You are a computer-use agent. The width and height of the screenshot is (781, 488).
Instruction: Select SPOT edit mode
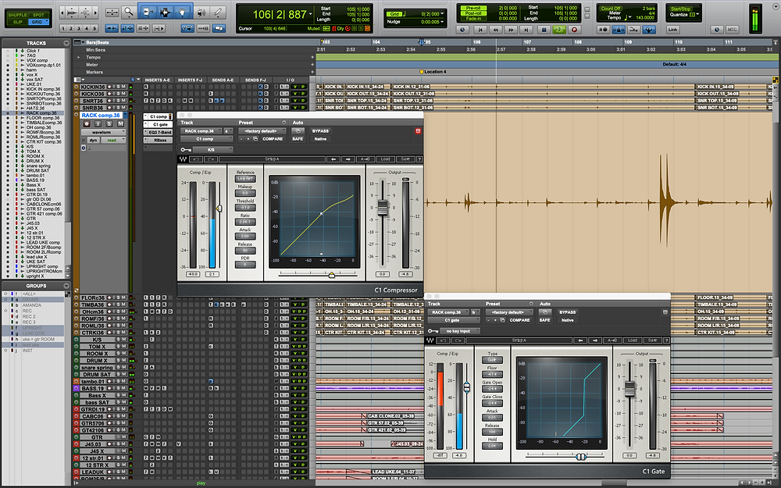[x=39, y=15]
